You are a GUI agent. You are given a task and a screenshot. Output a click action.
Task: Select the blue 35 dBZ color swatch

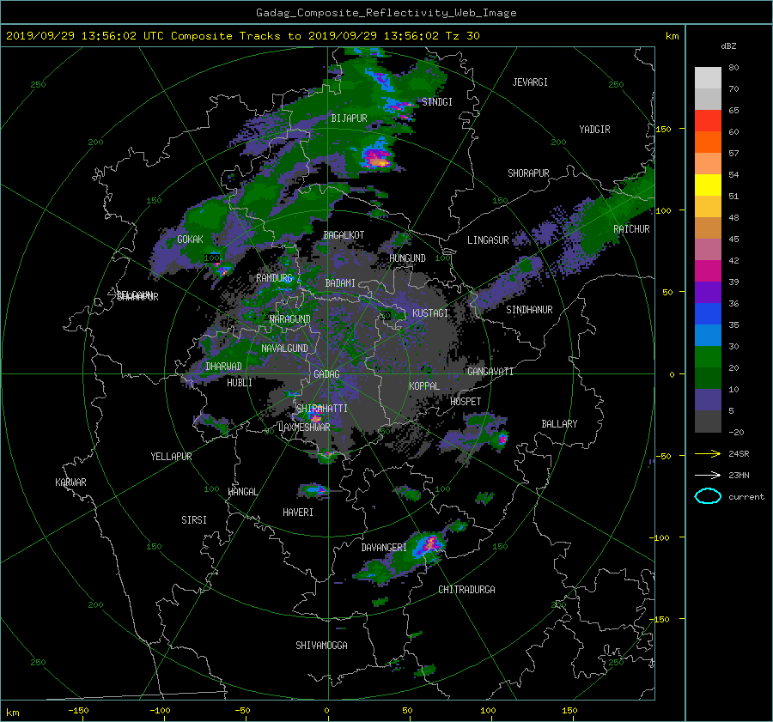[x=708, y=314]
